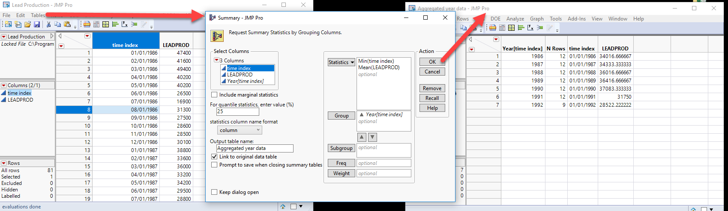The width and height of the screenshot is (728, 211).
Task: Open column red triangle in Aggregated year data grid
Action: (496, 39)
